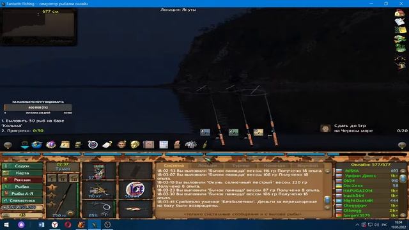Image resolution: width=409 pixels, height=230 pixels.
Task: Click the lure bait icon ending the toolbar
Action: pos(205,144)
